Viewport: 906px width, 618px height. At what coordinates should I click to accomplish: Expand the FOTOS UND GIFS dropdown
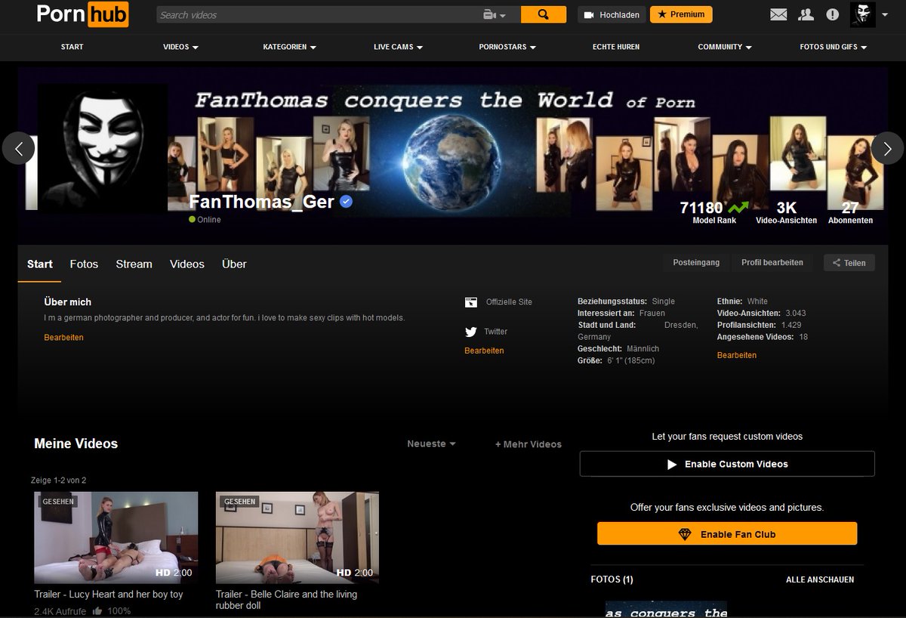(x=834, y=47)
